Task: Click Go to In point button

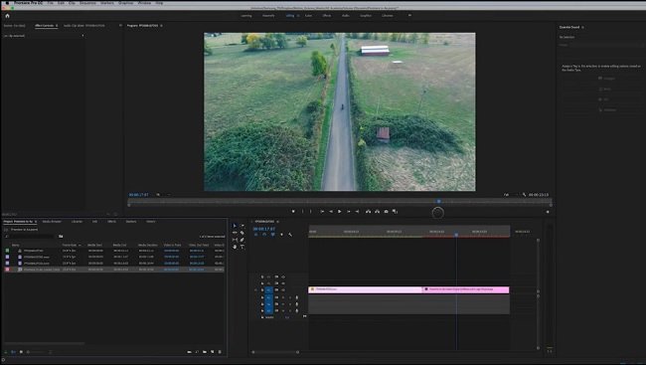Action: click(322, 212)
